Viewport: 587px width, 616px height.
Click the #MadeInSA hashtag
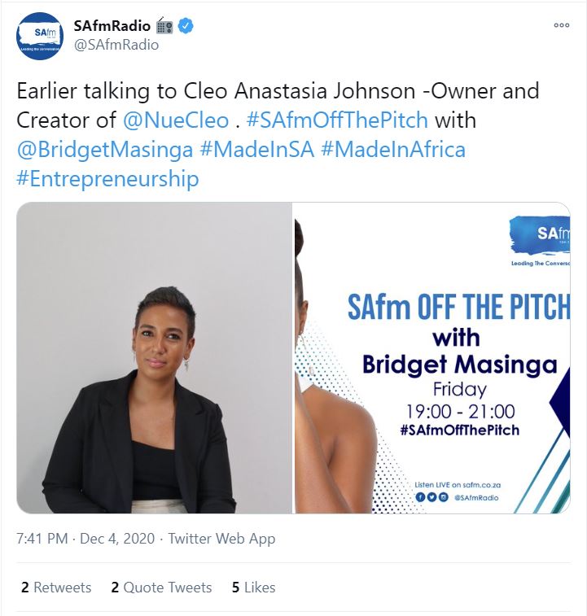(x=257, y=150)
